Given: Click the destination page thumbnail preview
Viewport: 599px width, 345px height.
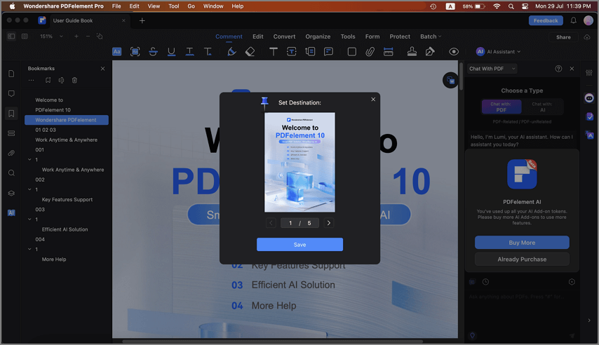Looking at the screenshot, I should point(300,162).
